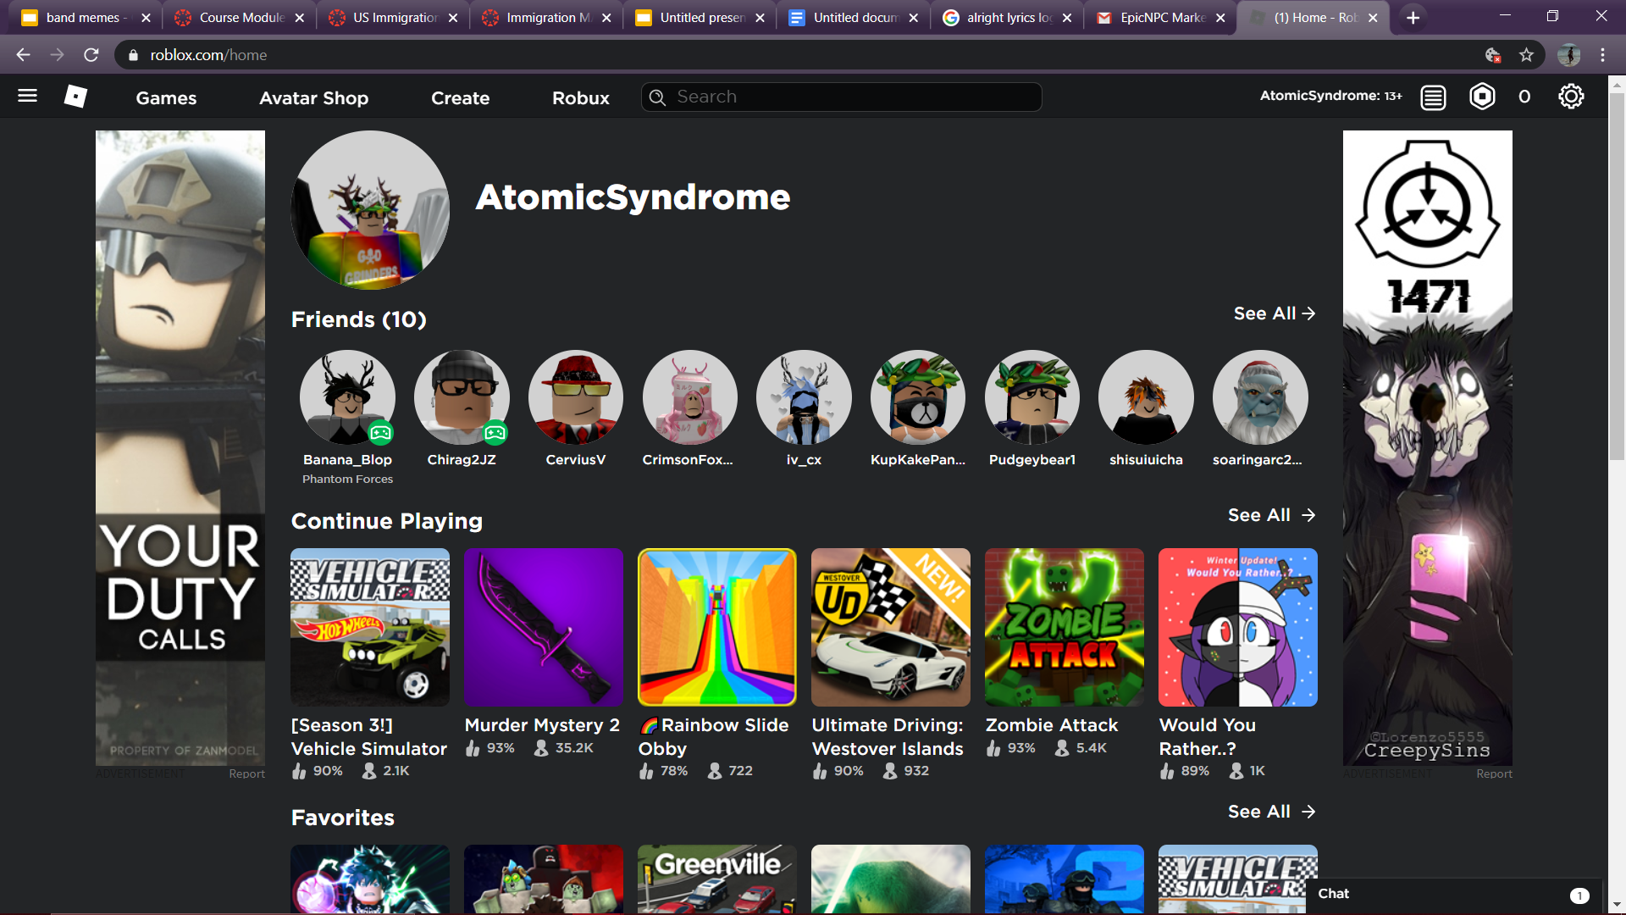1626x915 pixels.
Task: Click the Your Duty Calls ad banner
Action: [x=180, y=448]
